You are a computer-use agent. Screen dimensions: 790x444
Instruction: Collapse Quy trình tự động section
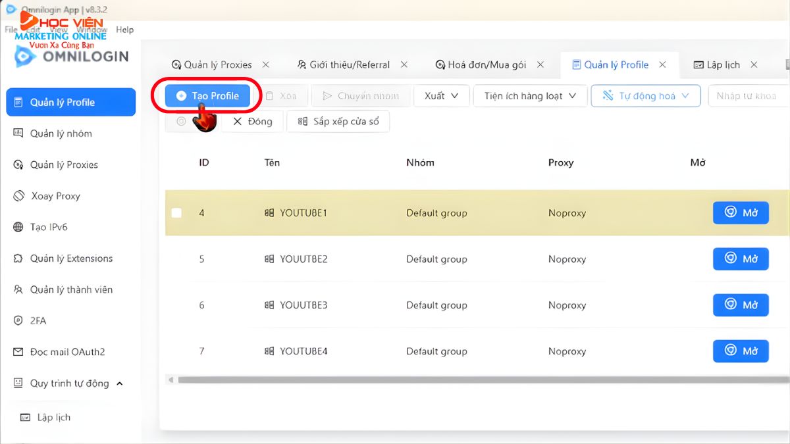(119, 383)
